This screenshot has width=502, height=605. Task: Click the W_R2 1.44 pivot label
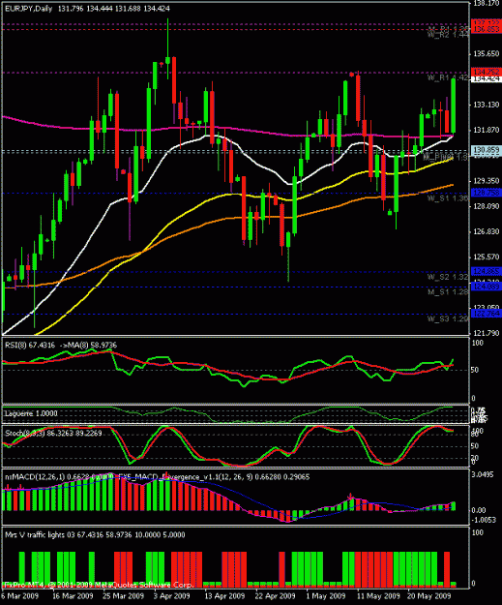[x=448, y=35]
